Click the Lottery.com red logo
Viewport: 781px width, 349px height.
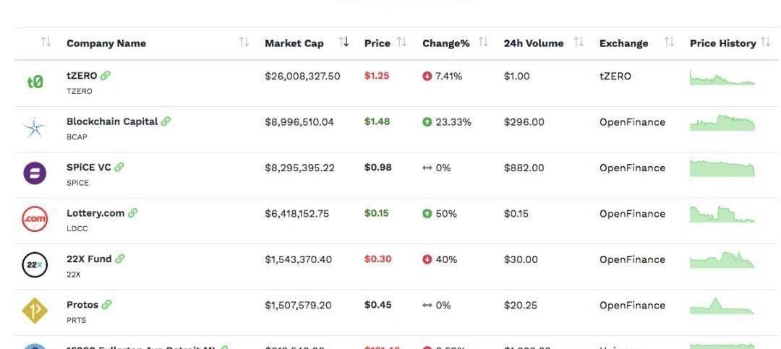pos(35,218)
